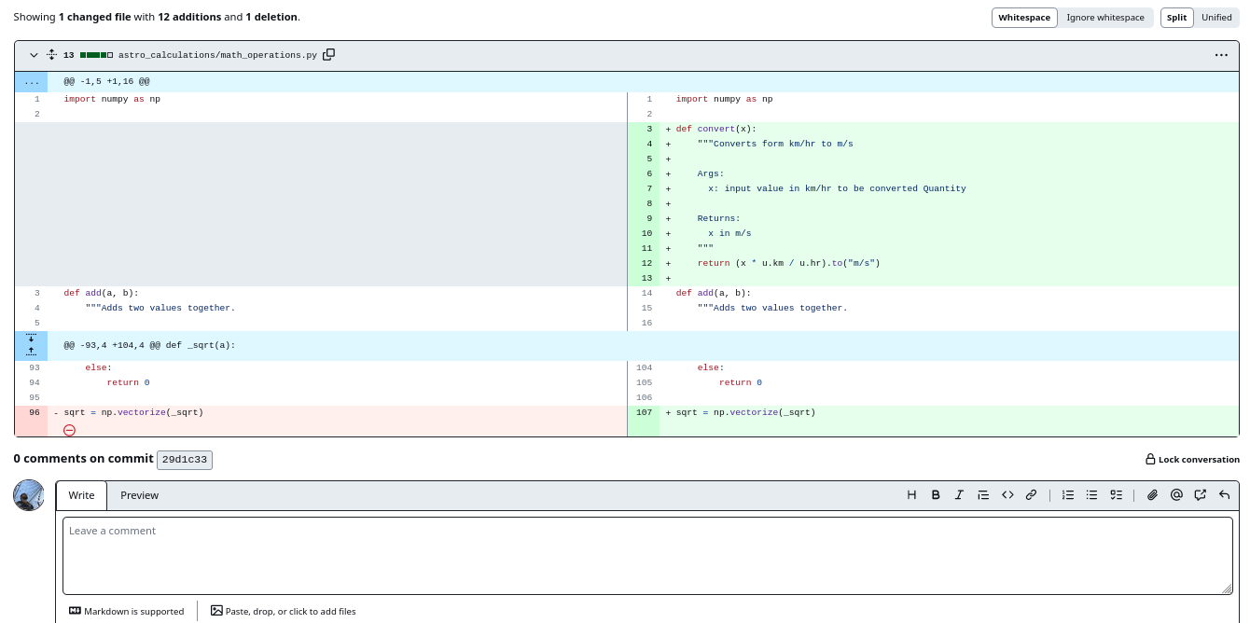Mention a user with the @ icon
The height and width of the screenshot is (623, 1250).
[1176, 495]
